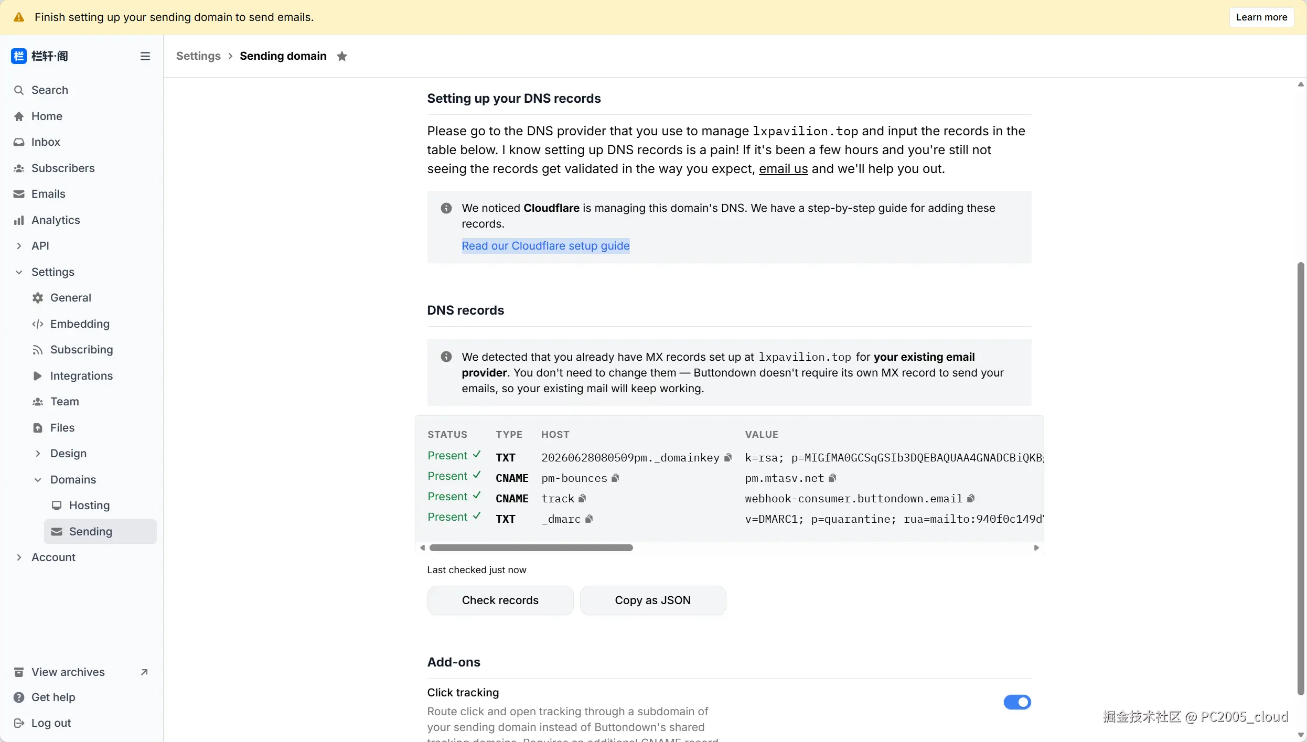Collapse the Domains submenu chevron

pos(38,480)
